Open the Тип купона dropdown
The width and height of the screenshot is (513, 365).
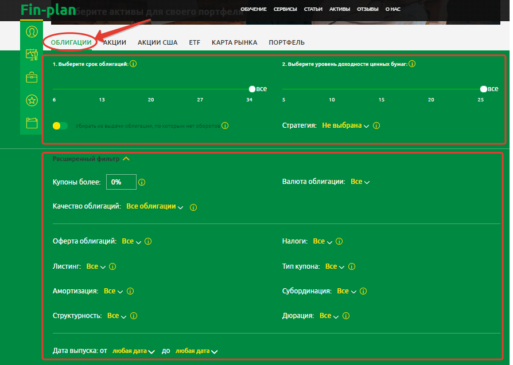(x=335, y=266)
